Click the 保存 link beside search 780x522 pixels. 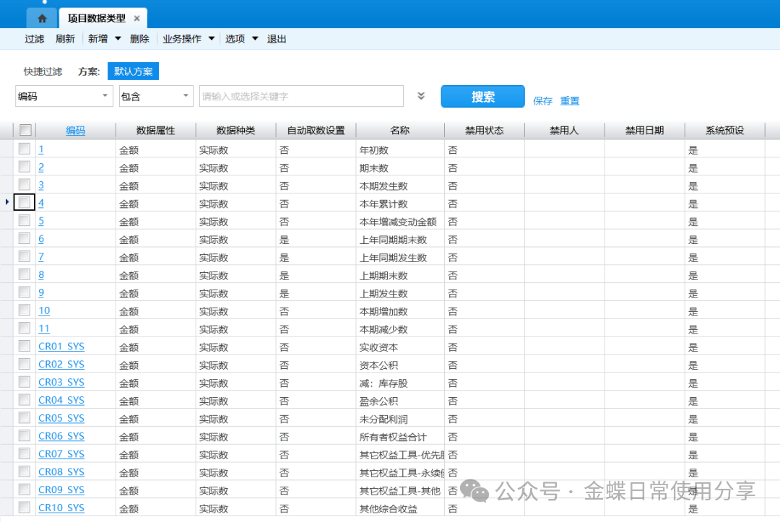tap(542, 101)
